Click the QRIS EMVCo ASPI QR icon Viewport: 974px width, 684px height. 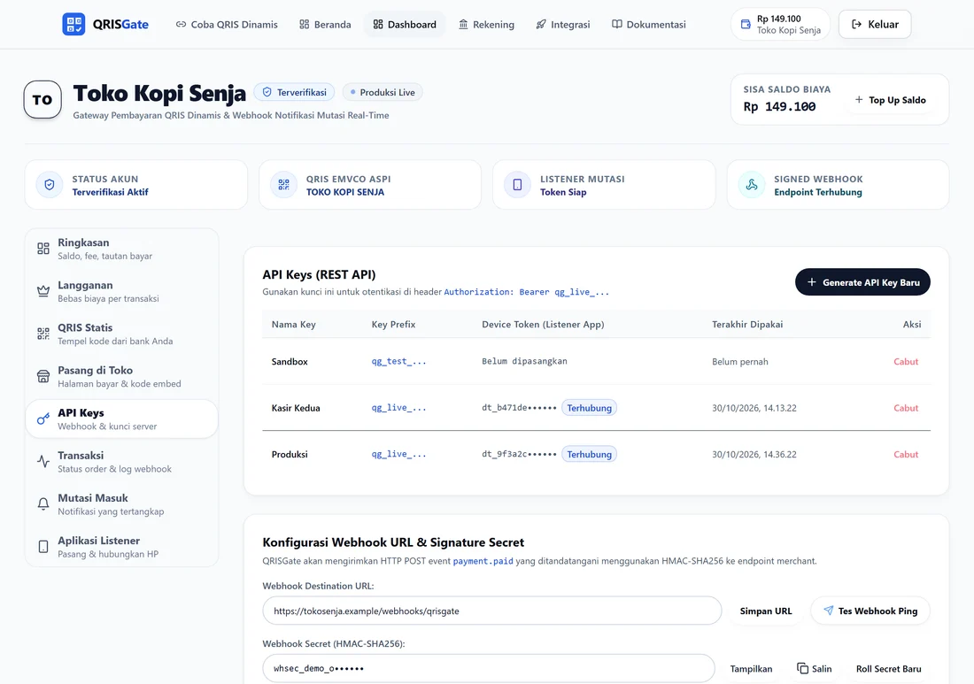coord(284,184)
